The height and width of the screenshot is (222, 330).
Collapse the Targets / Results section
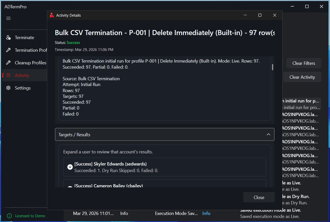click(x=268, y=135)
